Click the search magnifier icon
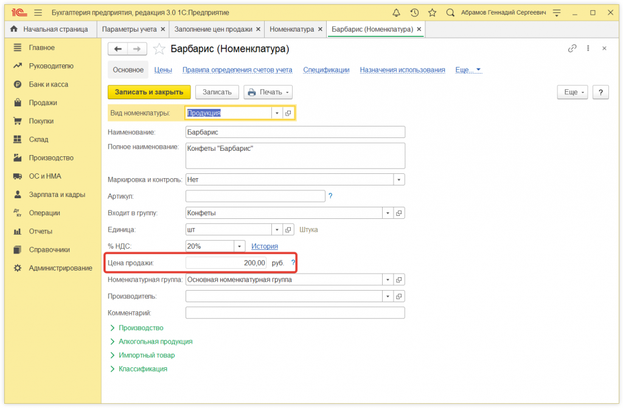Viewport: 623px width, 408px height. coord(450,12)
